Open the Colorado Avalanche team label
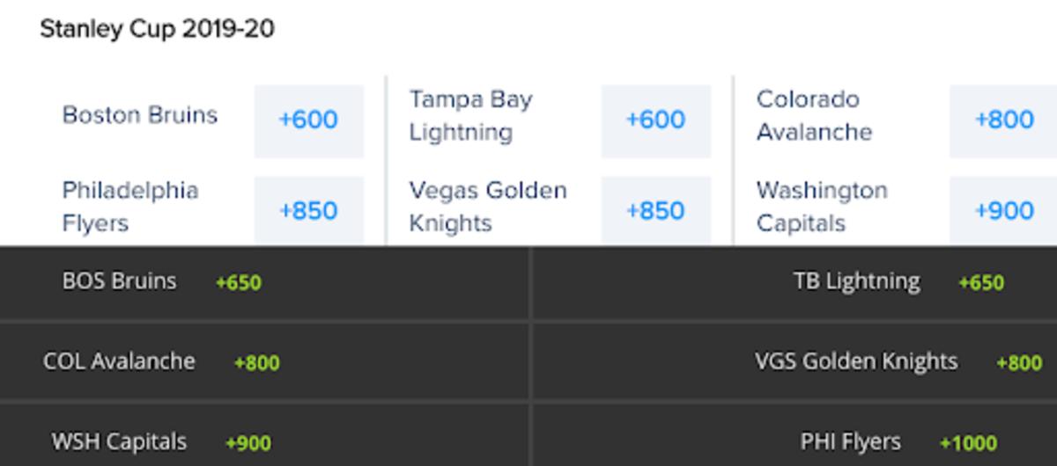Screen dimensions: 1057x466 [814, 115]
